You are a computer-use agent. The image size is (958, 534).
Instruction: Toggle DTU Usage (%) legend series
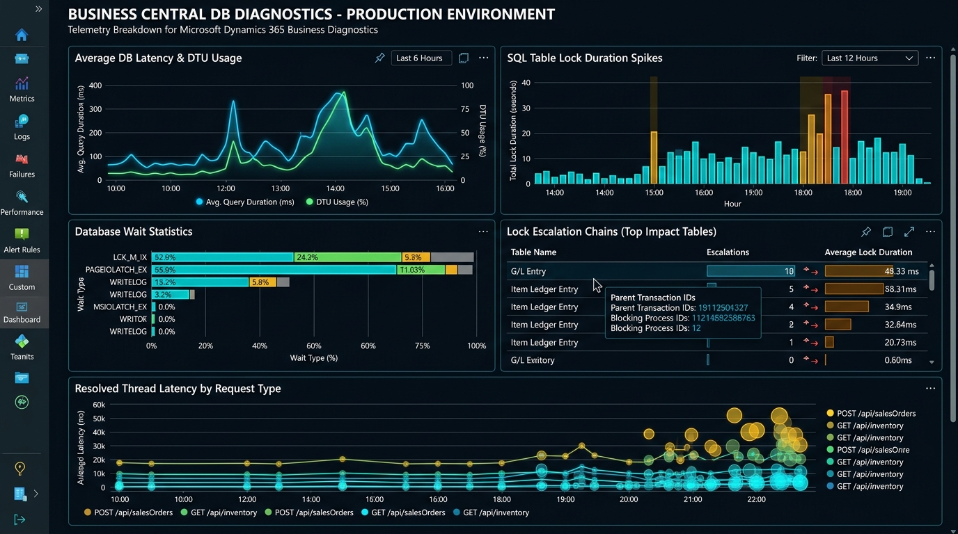pyautogui.click(x=337, y=202)
